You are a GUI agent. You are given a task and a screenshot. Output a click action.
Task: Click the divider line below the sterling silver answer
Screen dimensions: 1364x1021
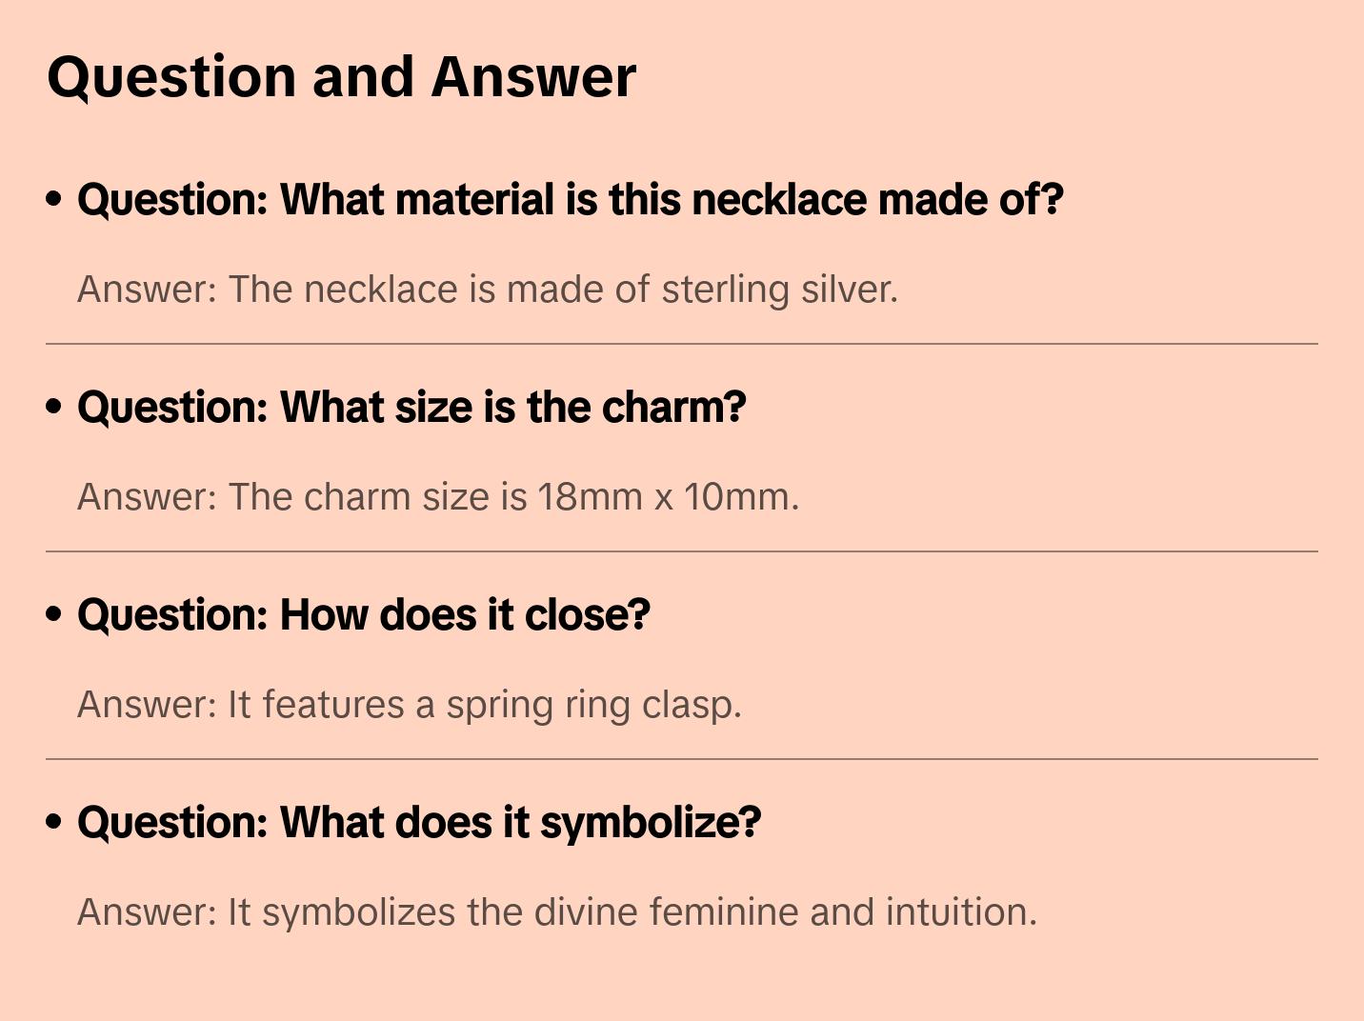pyautogui.click(x=682, y=344)
